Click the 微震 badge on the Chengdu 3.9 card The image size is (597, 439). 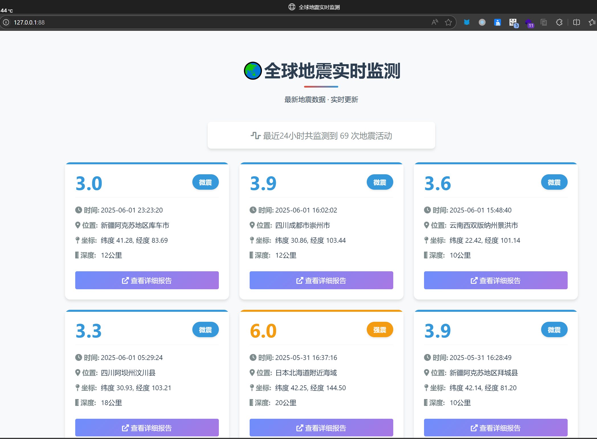click(x=380, y=182)
